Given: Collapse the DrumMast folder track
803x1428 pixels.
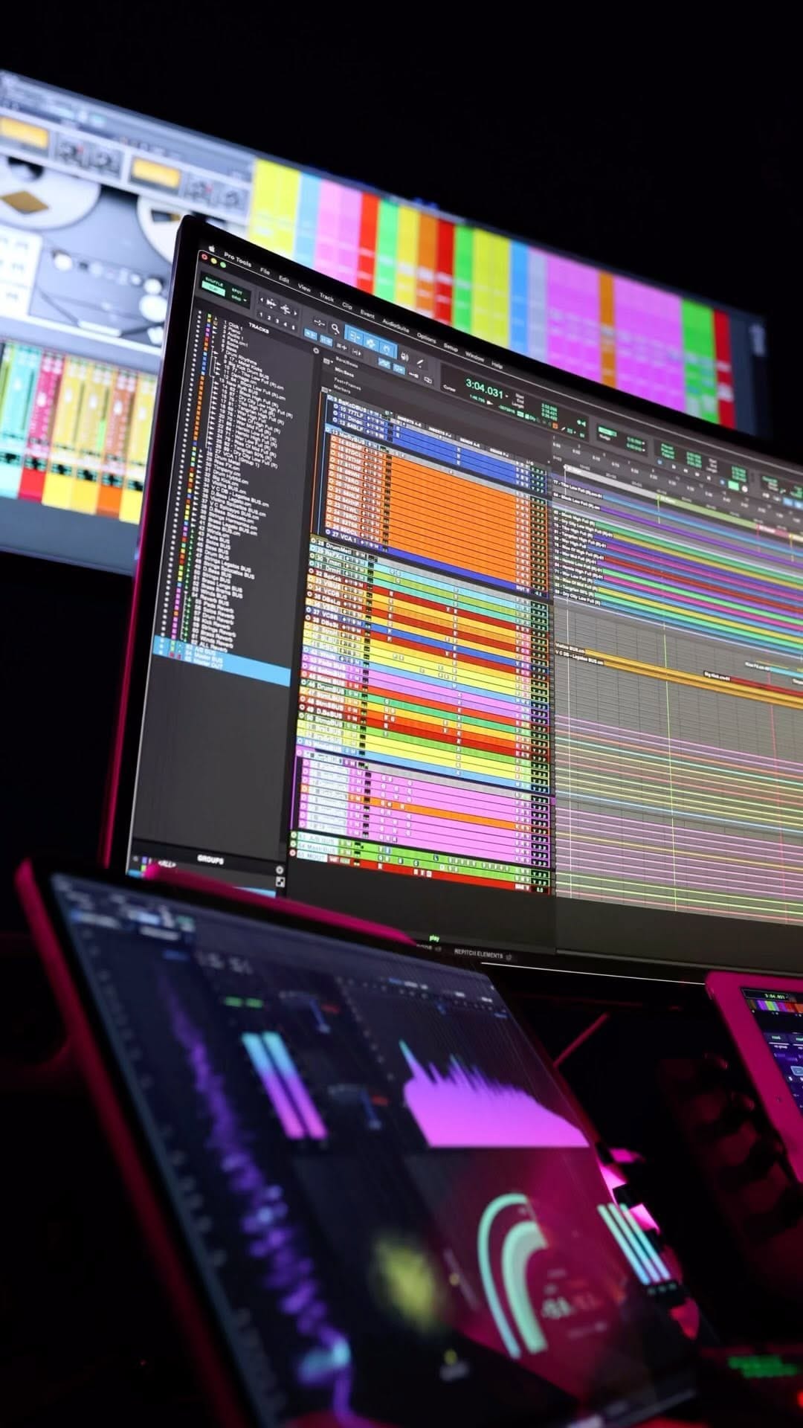Looking at the screenshot, I should click(x=314, y=541).
